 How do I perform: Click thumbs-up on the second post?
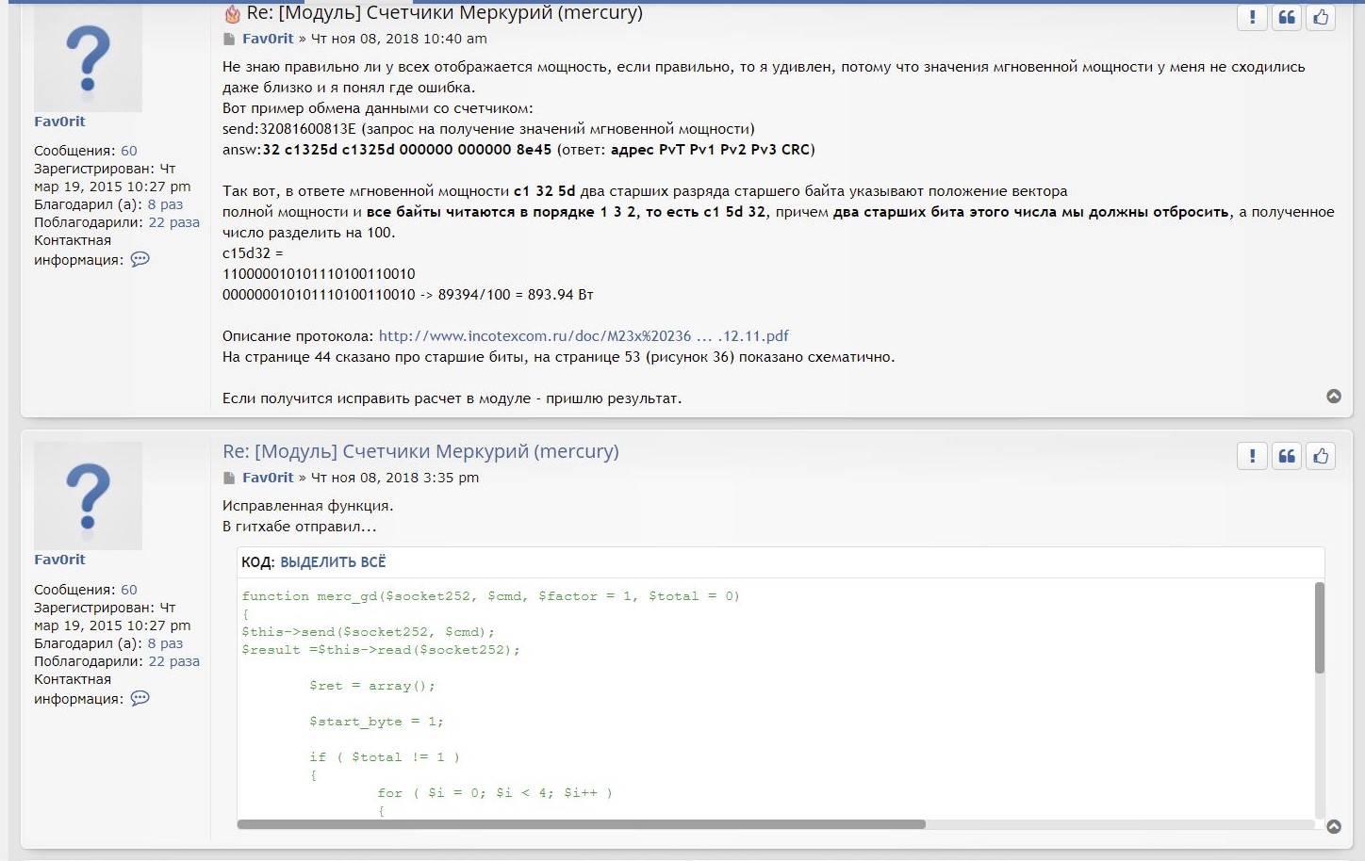coord(1321,457)
